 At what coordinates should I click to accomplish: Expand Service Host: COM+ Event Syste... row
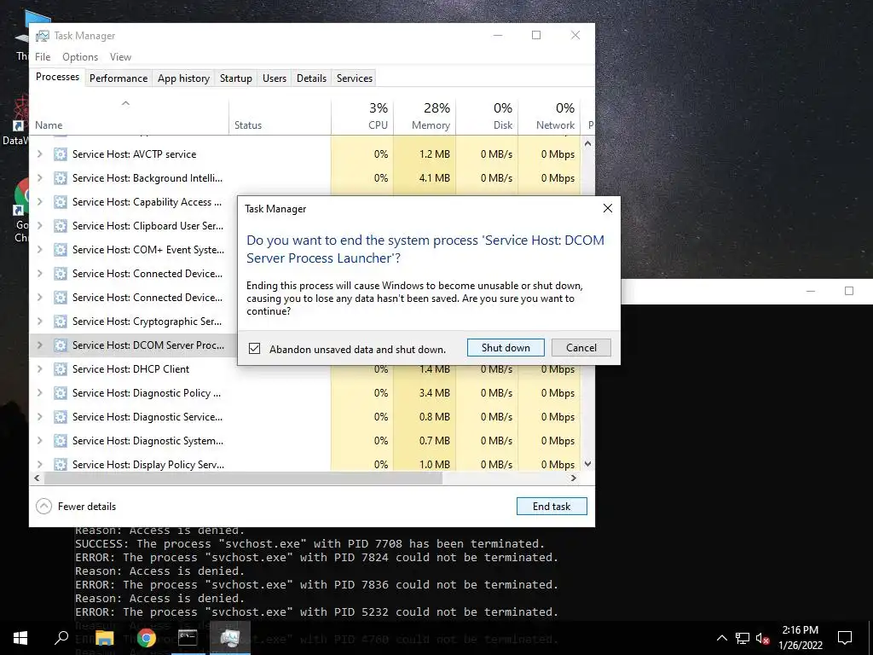(39, 250)
